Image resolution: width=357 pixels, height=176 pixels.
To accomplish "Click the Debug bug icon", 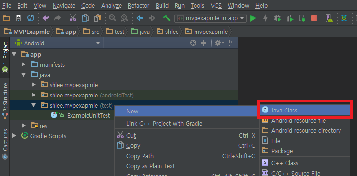I will [278, 18].
